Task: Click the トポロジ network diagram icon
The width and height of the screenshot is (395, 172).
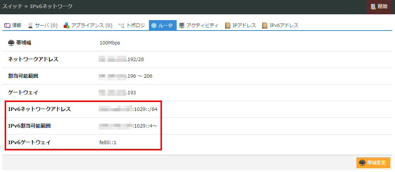Action: [122, 26]
